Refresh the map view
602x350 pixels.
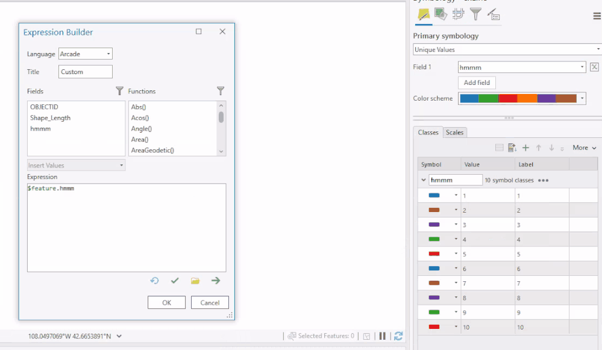coord(398,336)
